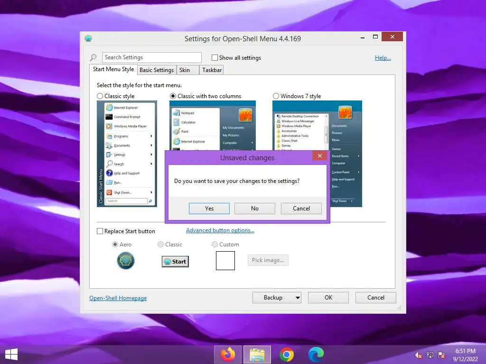Close the Unsaved changes dialog
This screenshot has width=486, height=364.
coord(319,155)
